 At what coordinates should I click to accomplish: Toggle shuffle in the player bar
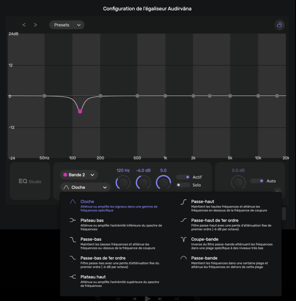[176, 299]
